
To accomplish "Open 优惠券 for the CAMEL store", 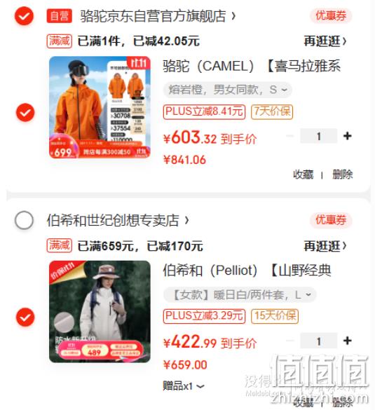I will point(331,15).
